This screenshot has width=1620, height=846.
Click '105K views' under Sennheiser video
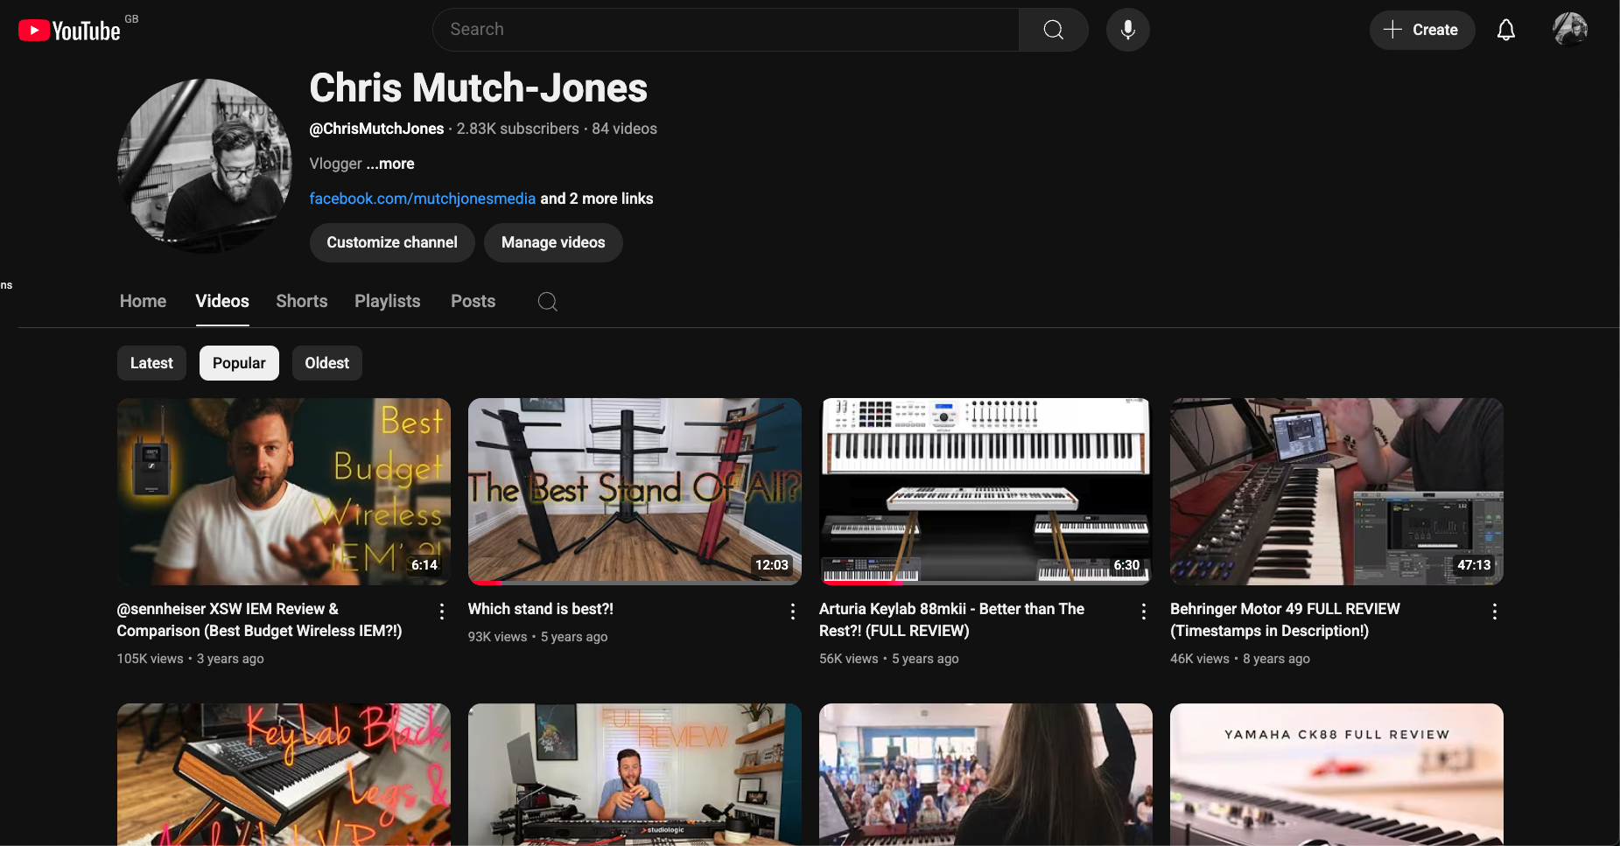coord(151,659)
